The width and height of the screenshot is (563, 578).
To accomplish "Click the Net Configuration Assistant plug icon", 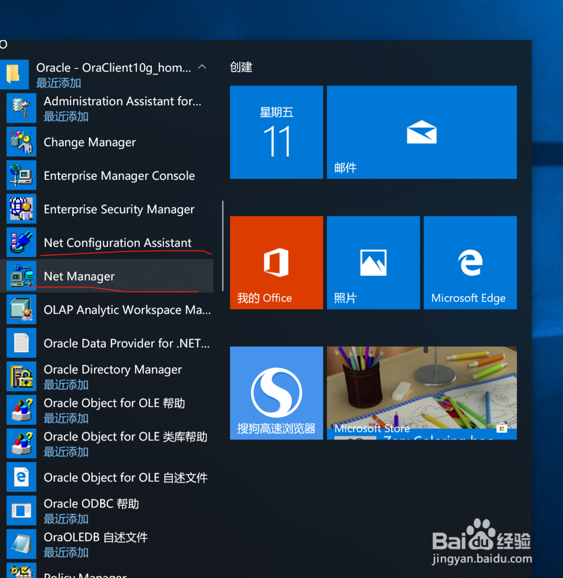I will point(21,242).
